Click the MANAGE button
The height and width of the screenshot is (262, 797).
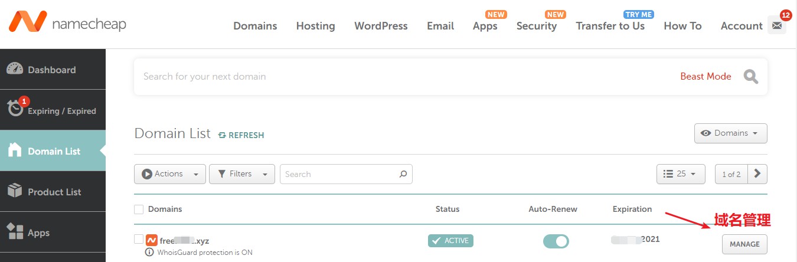(x=744, y=244)
